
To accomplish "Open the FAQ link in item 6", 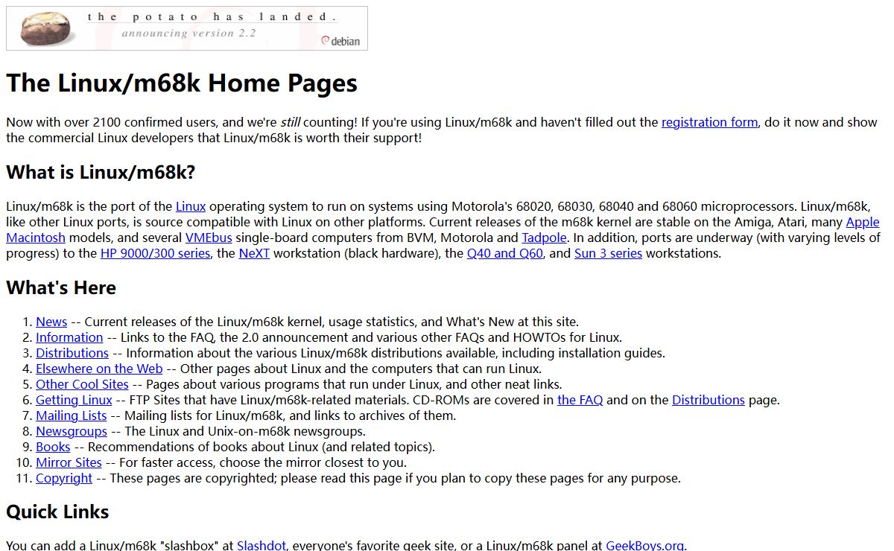I will coord(580,400).
